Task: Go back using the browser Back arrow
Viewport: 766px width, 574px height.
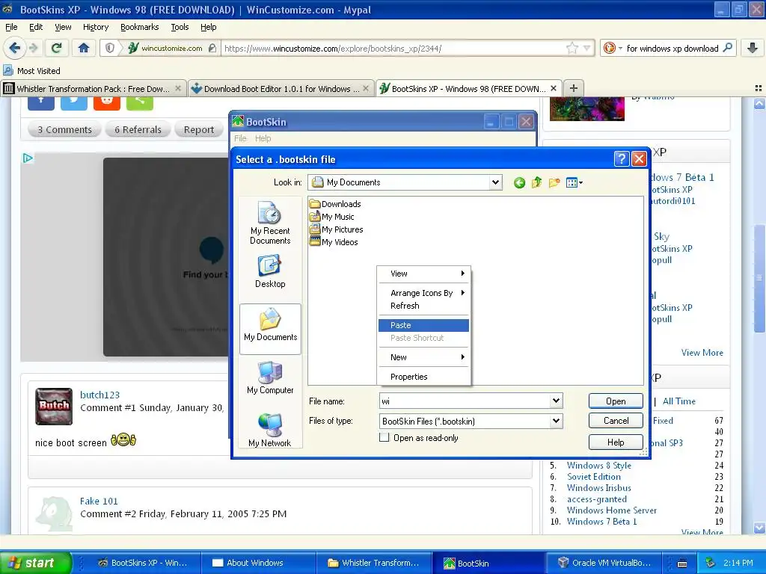Action: pyautogui.click(x=14, y=48)
